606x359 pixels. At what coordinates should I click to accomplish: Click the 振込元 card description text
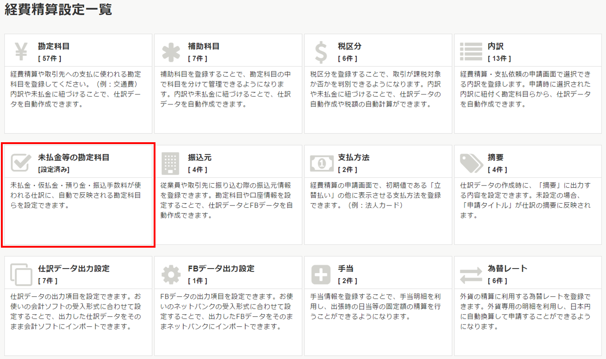coord(227,200)
